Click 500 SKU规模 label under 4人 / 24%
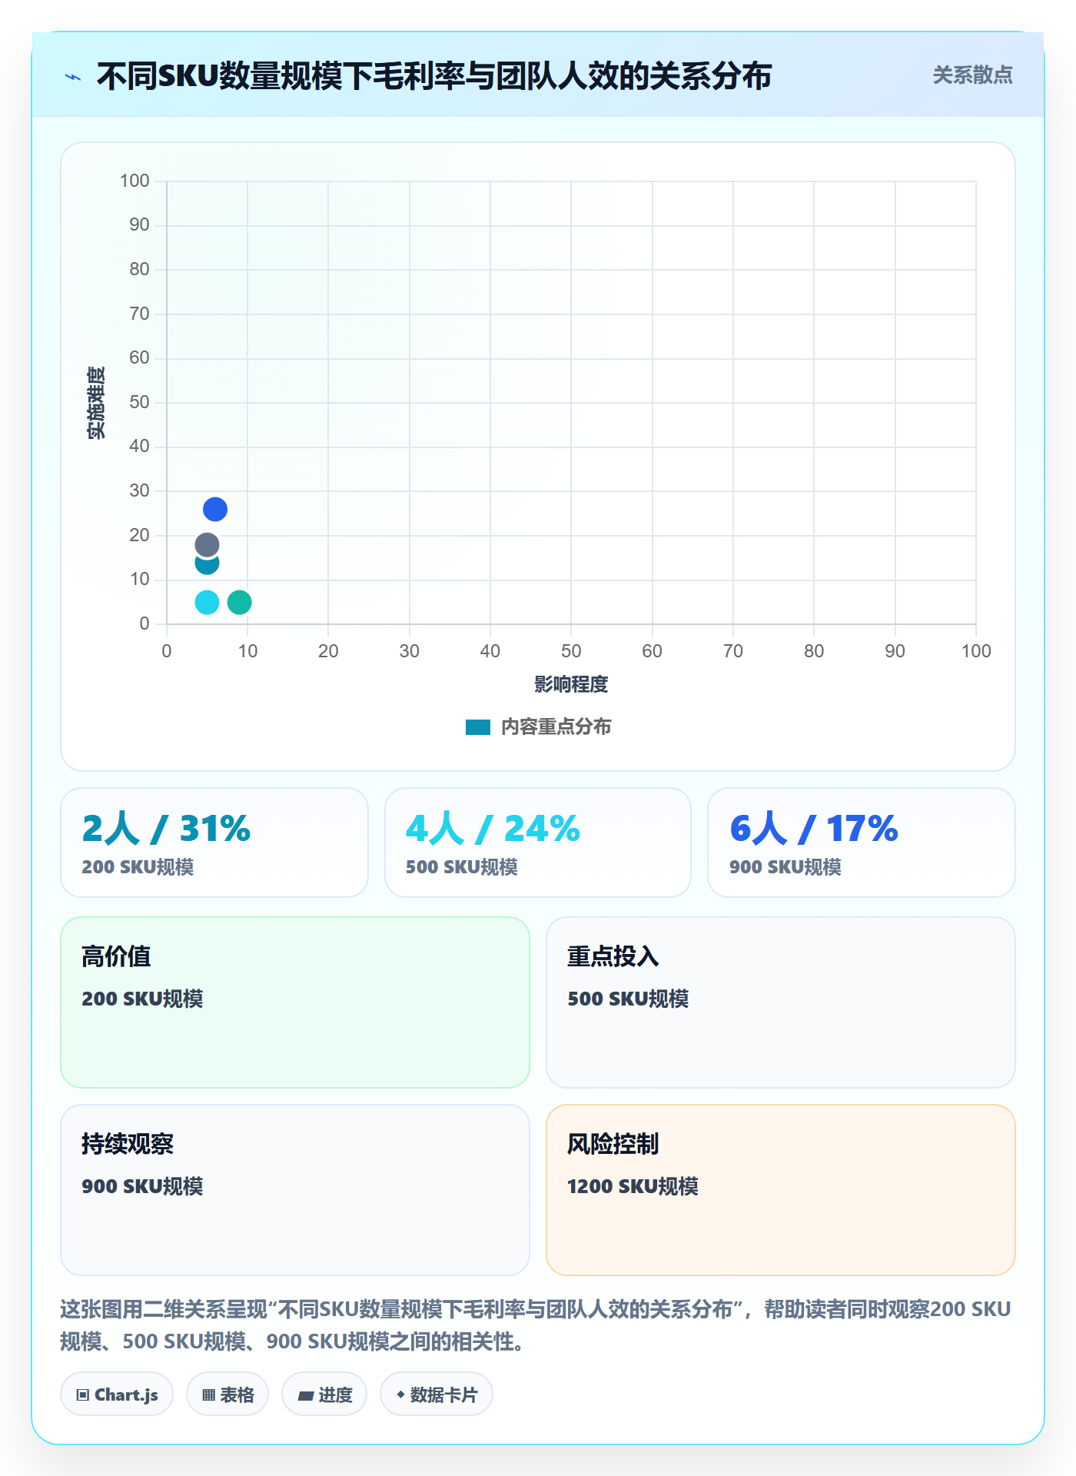 (461, 867)
